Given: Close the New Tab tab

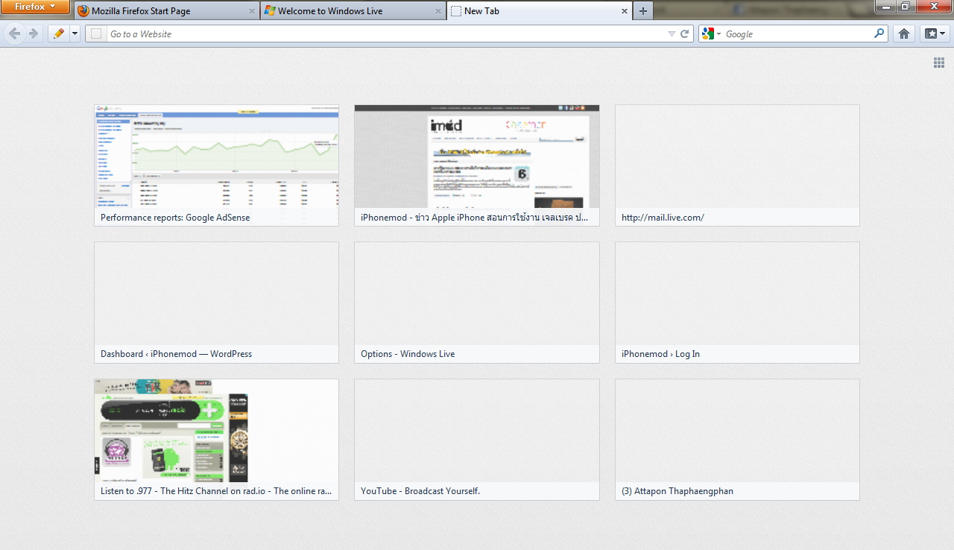Looking at the screenshot, I should pos(625,11).
